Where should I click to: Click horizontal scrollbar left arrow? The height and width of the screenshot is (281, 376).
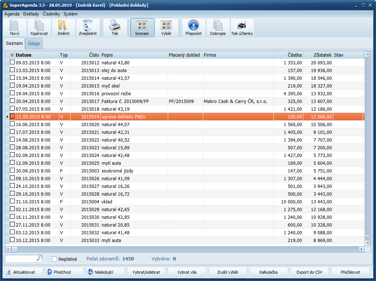8,249
